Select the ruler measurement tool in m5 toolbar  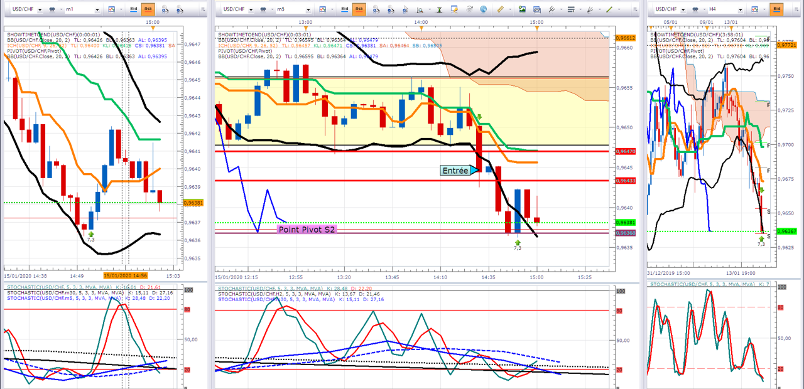pyautogui.click(x=500, y=9)
